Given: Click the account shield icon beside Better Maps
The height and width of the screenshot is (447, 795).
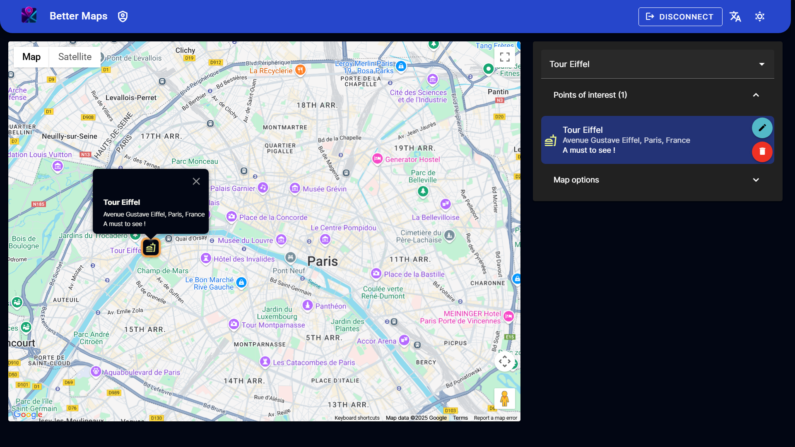Looking at the screenshot, I should click(x=123, y=17).
